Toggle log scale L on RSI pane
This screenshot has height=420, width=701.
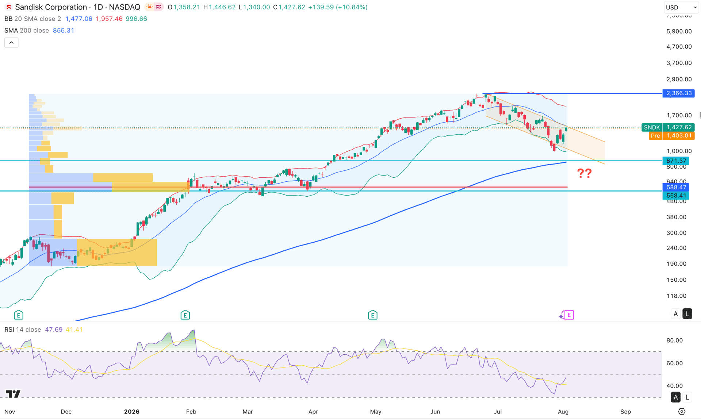point(687,397)
